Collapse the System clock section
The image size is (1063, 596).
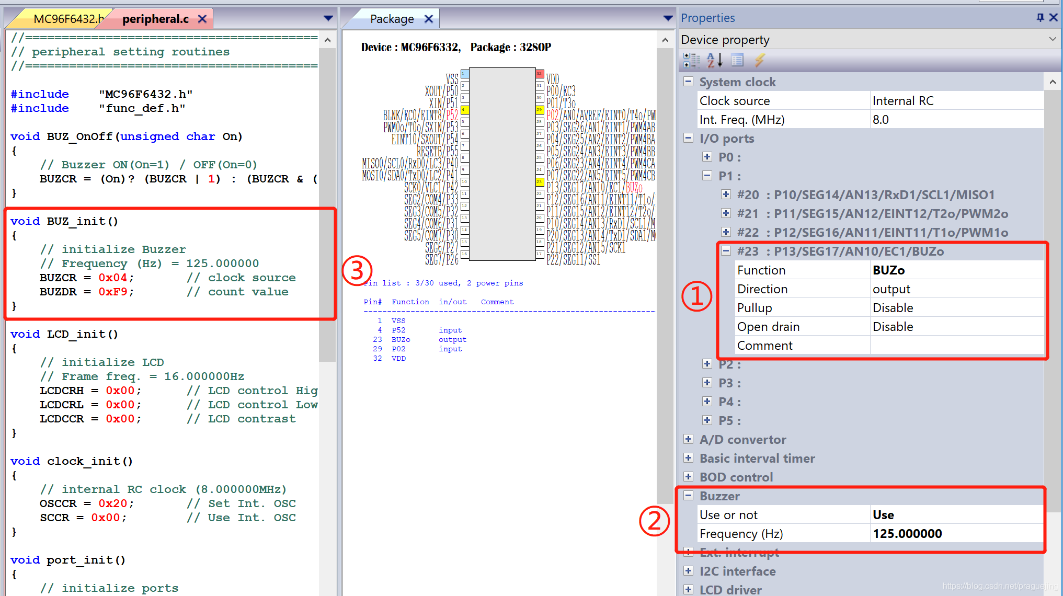coord(689,82)
